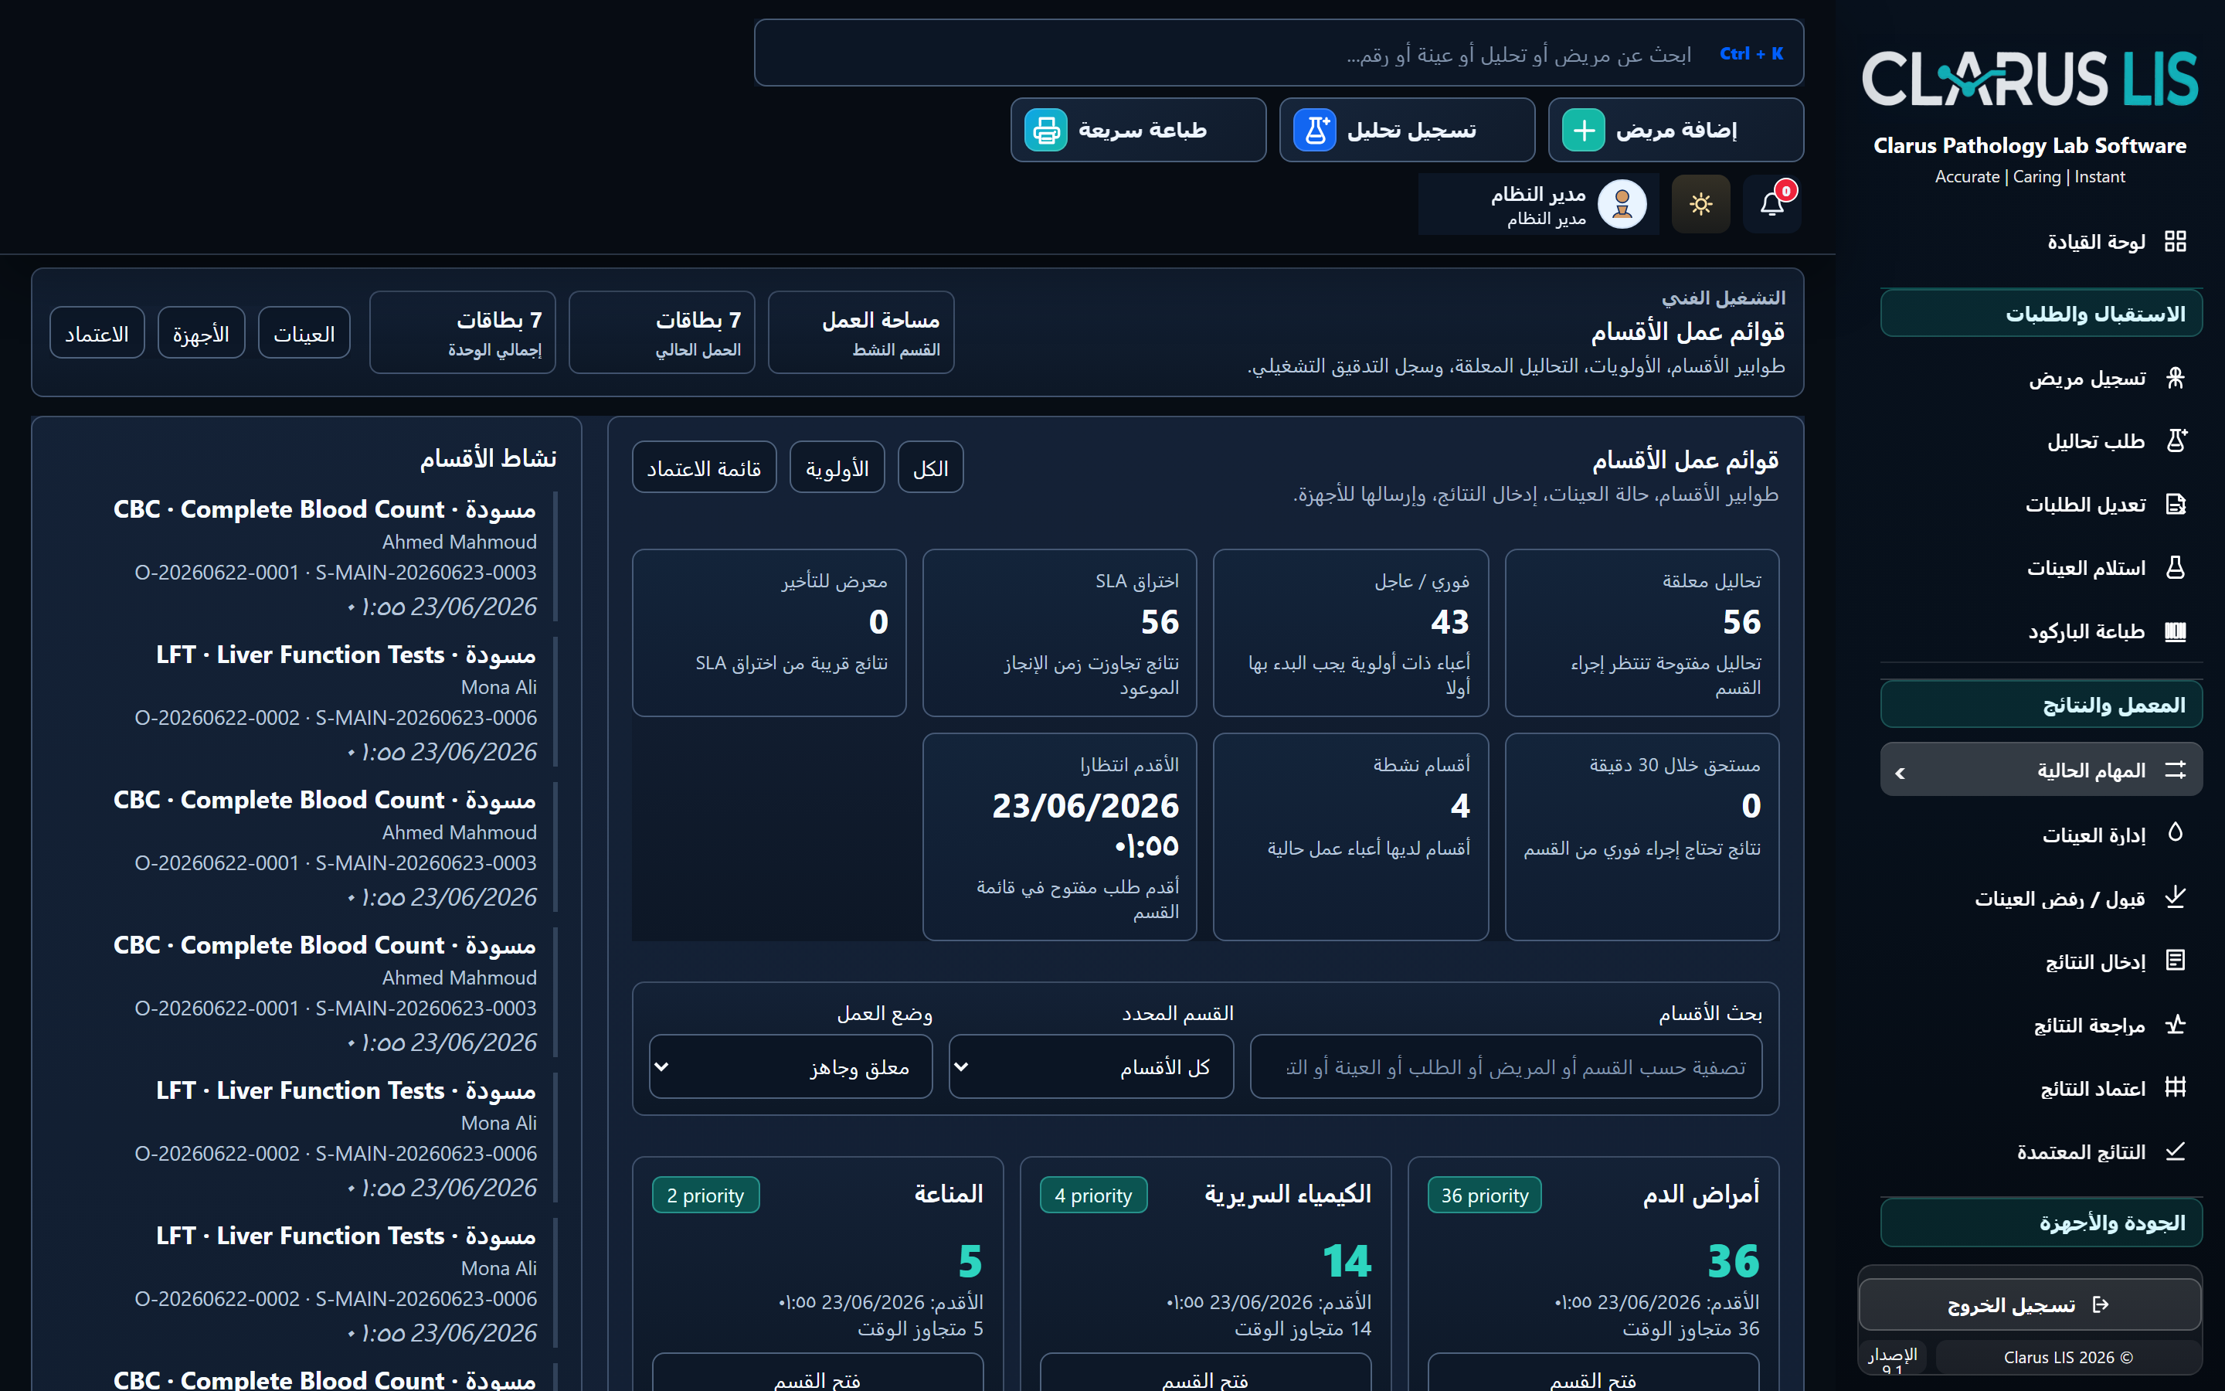The height and width of the screenshot is (1391, 2225).
Task: Select the قائمة الاعتماد filter tab
Action: coord(705,468)
